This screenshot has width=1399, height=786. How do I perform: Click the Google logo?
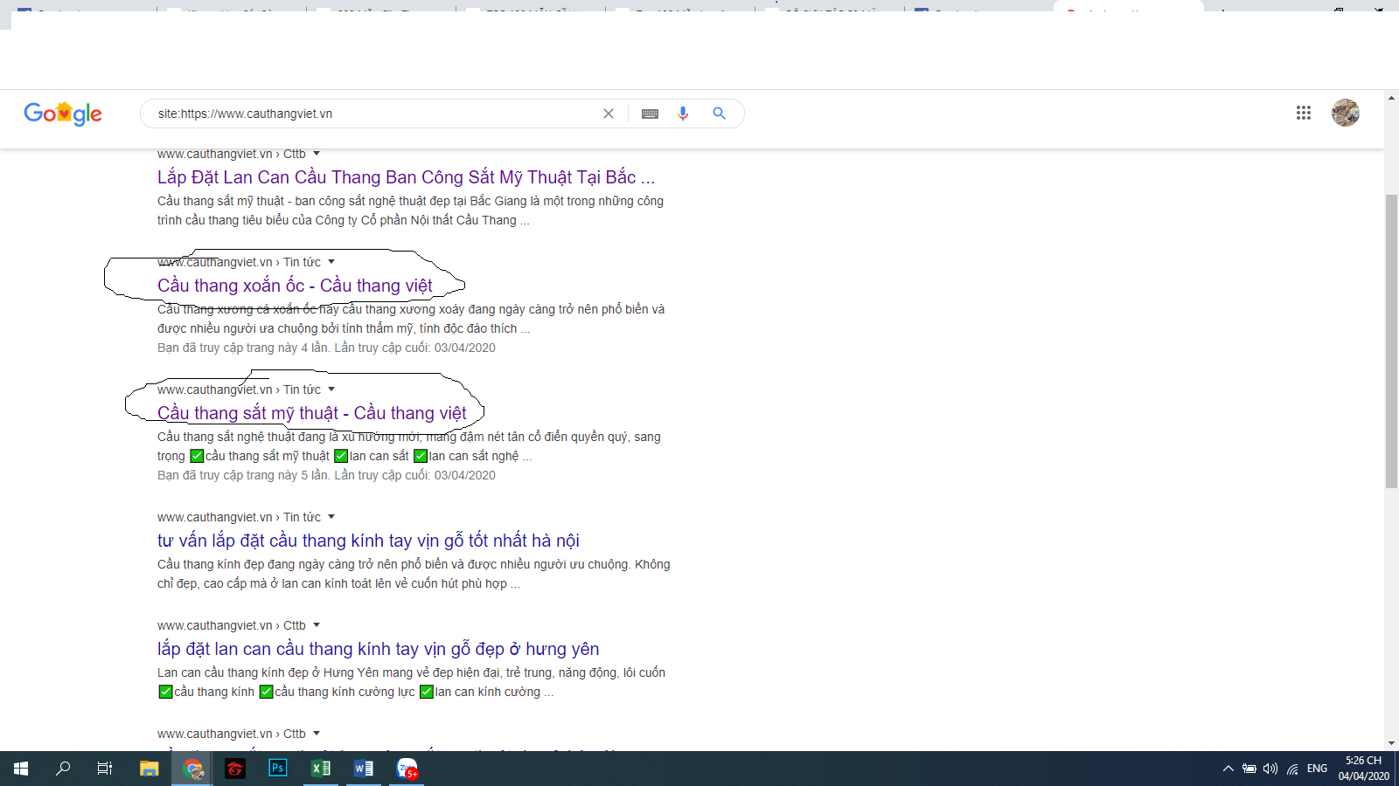pyautogui.click(x=63, y=114)
